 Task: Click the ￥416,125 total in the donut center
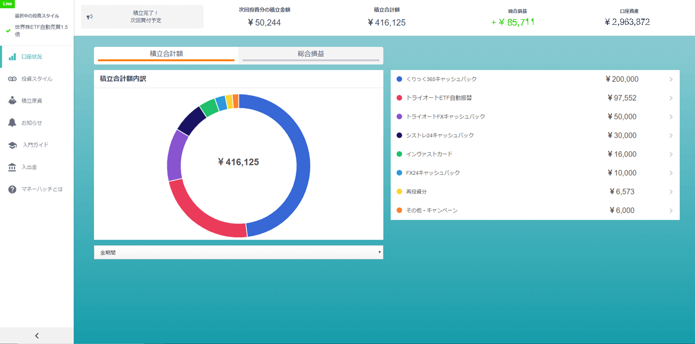point(239,162)
